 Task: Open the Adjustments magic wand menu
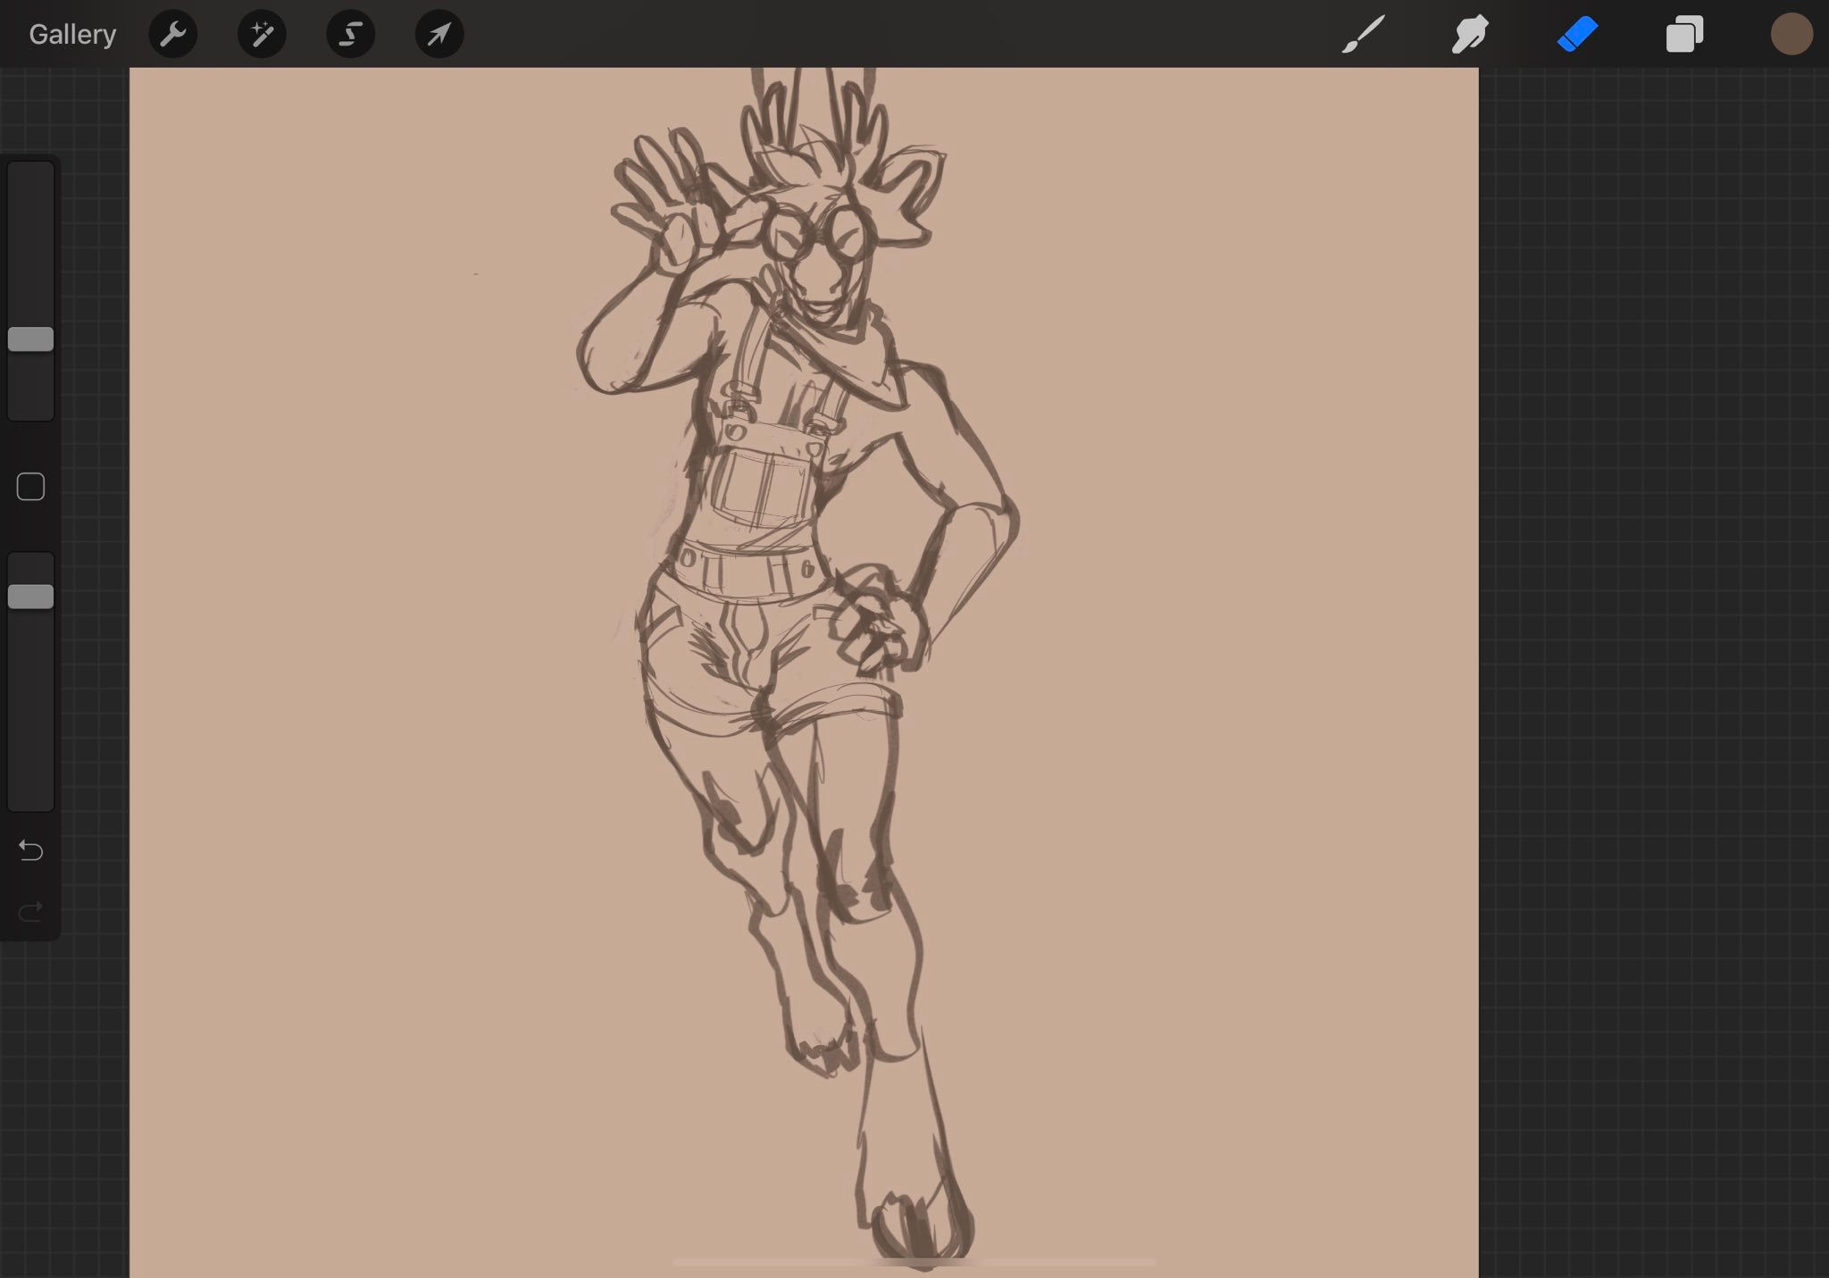[x=262, y=35]
